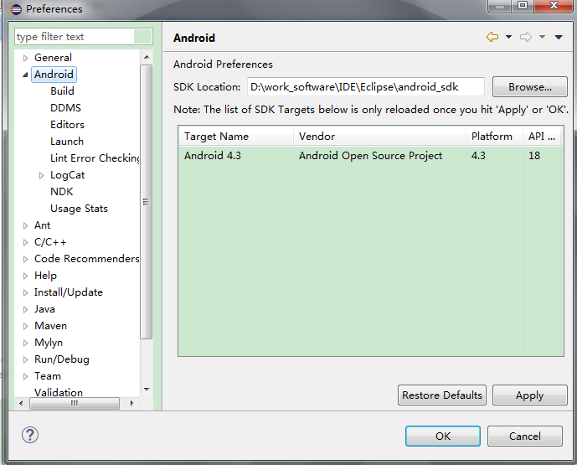Click the tree vertical scrollbar thumb
Image resolution: width=577 pixels, height=465 pixels.
point(147,202)
